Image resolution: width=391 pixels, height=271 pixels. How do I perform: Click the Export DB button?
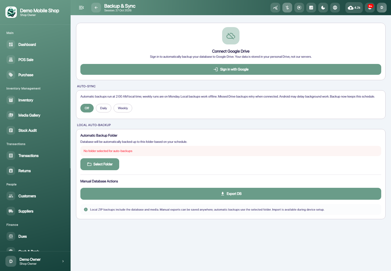pos(231,194)
